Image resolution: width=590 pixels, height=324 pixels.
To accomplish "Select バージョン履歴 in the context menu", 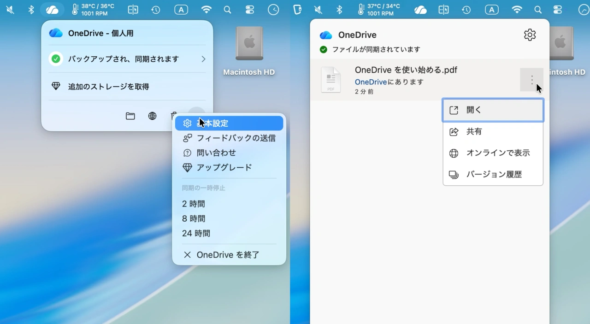I will click(494, 174).
